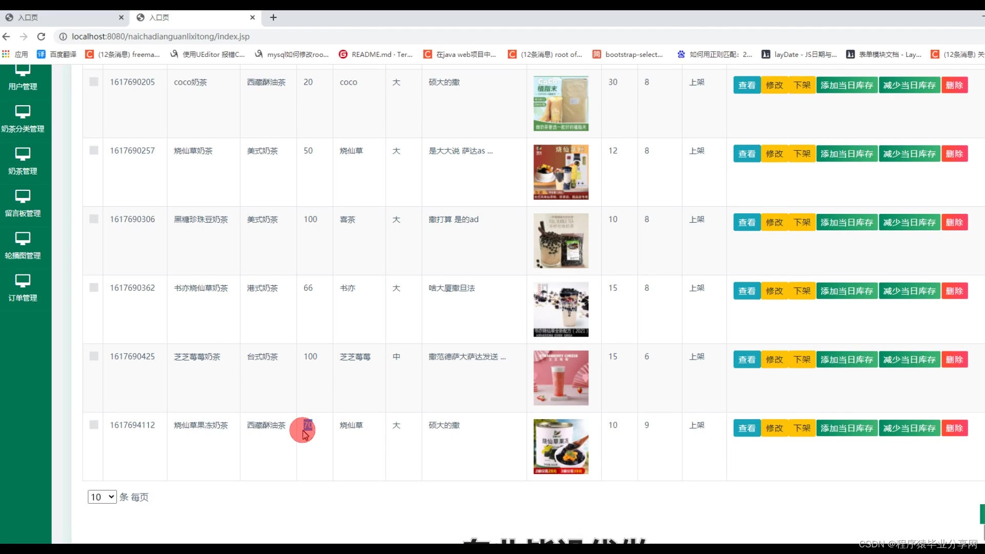Select checkbox for 芝芝莓莓奶茶 row
This screenshot has height=554, width=985.
94,356
